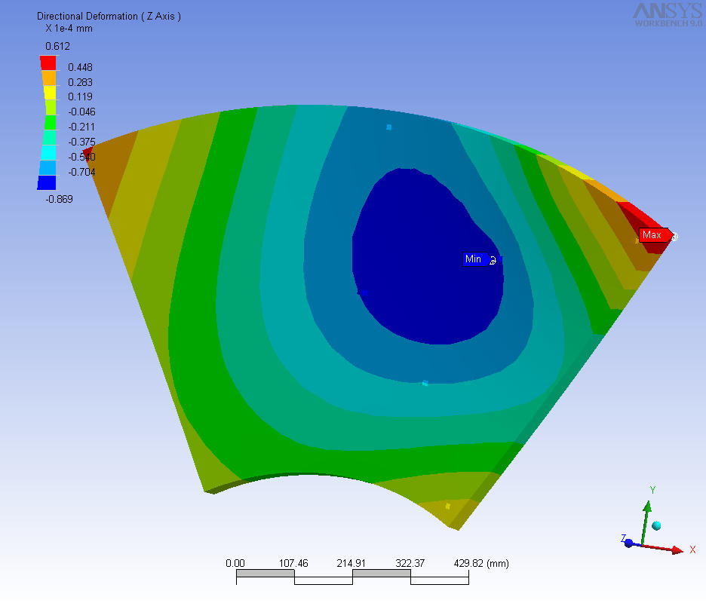Click the legend value 0.119
This screenshot has height=603, width=706.
pos(80,96)
